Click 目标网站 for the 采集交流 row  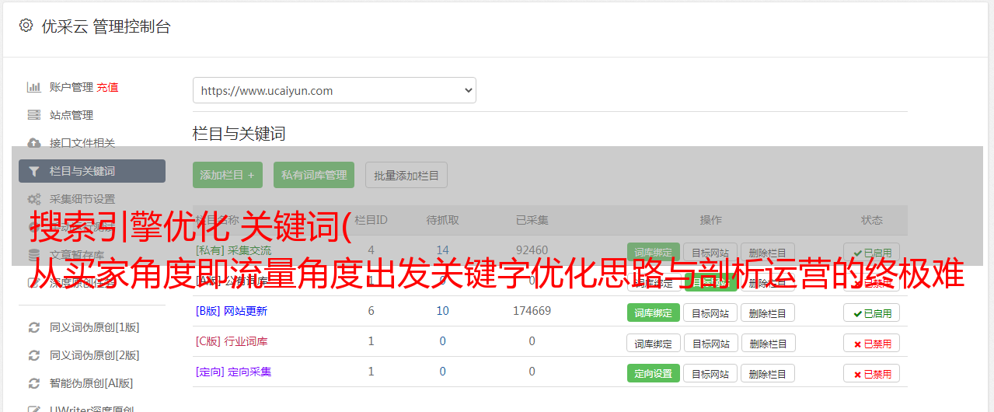pos(710,253)
